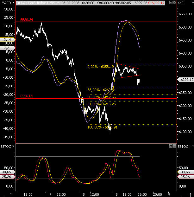
Task: Click the up arrow at bottom-right corner
Action: tap(190, 195)
